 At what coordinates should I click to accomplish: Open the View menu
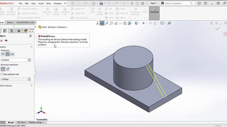click(33, 4)
